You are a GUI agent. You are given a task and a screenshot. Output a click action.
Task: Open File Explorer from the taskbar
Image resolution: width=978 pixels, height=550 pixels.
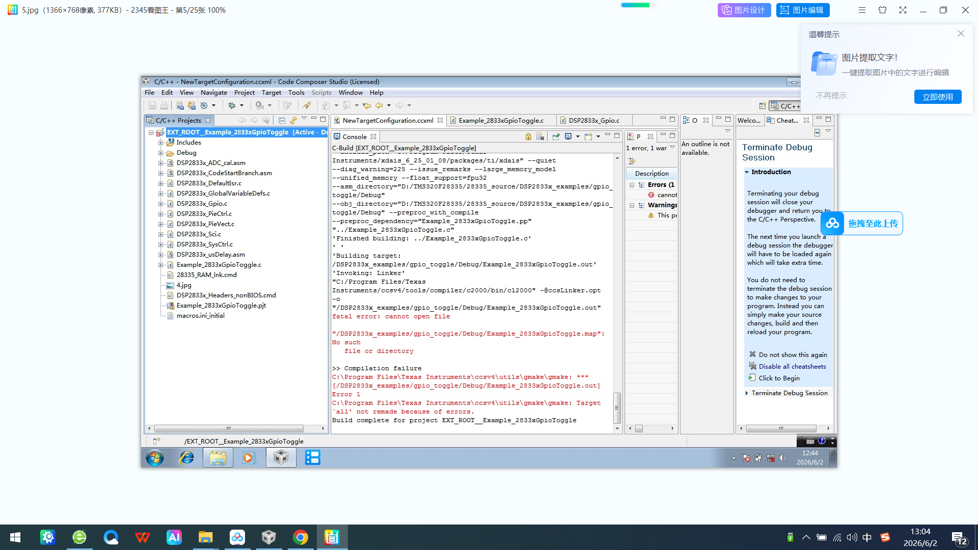point(206,537)
